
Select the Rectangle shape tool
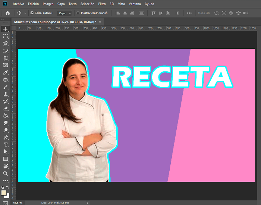pos(6,159)
